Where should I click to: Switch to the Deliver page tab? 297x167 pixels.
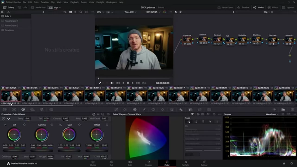(204, 163)
